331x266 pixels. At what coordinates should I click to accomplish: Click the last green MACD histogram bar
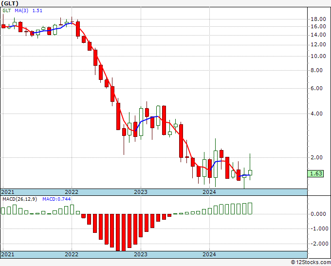pos(250,209)
